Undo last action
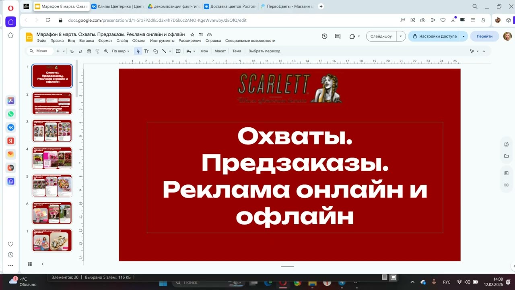This screenshot has height=290, width=515. [72, 51]
